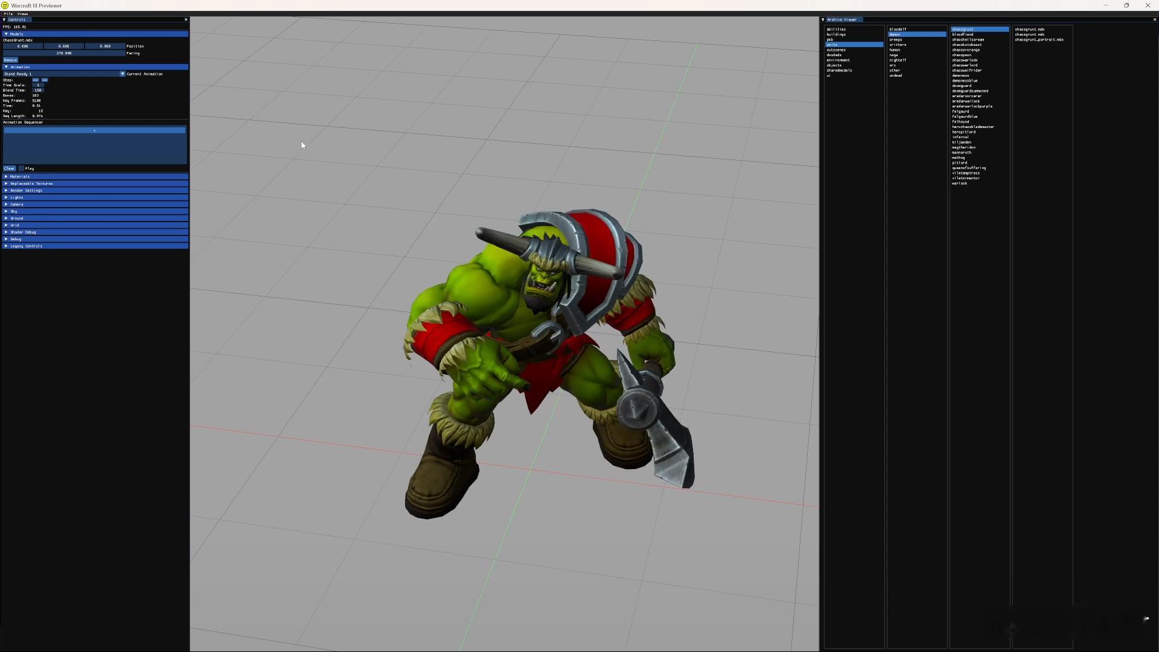Open the Current Animation dropdown arrow
This screenshot has width=1159, height=652.
123,74
